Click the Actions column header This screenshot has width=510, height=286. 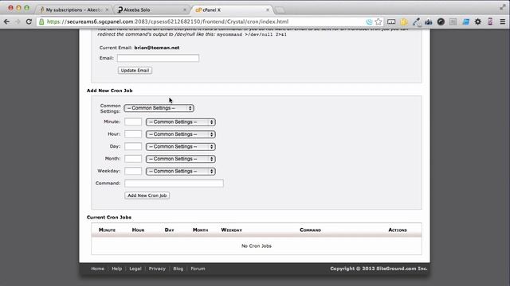398,230
